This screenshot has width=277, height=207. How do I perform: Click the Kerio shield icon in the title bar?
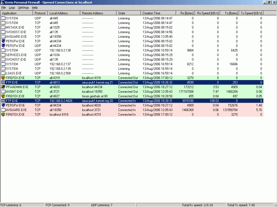[2, 2]
